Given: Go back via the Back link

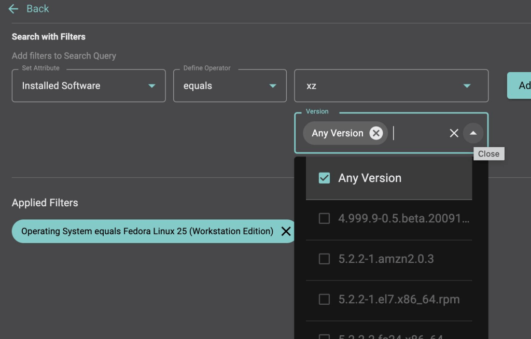Looking at the screenshot, I should (x=37, y=9).
